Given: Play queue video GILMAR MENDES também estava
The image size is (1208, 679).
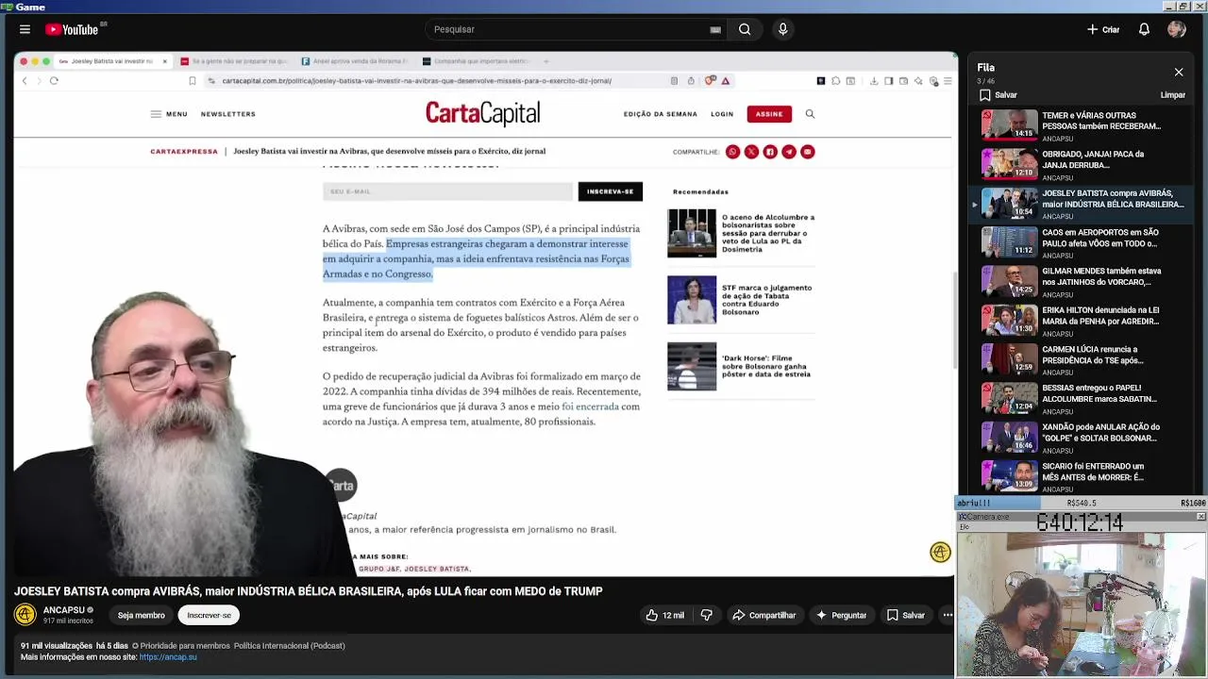Looking at the screenshot, I should (1083, 281).
